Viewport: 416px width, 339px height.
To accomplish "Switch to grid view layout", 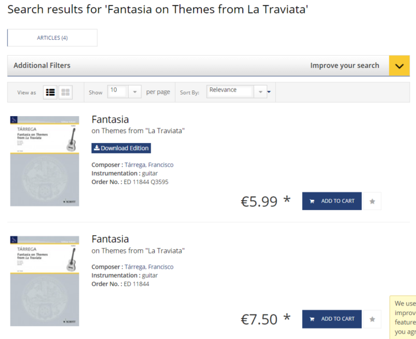I will (65, 92).
